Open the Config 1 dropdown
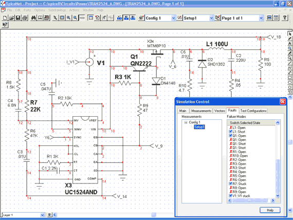 [x=173, y=18]
